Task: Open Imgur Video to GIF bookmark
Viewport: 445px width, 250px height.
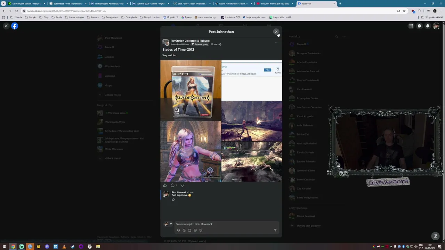Action: click(280, 17)
